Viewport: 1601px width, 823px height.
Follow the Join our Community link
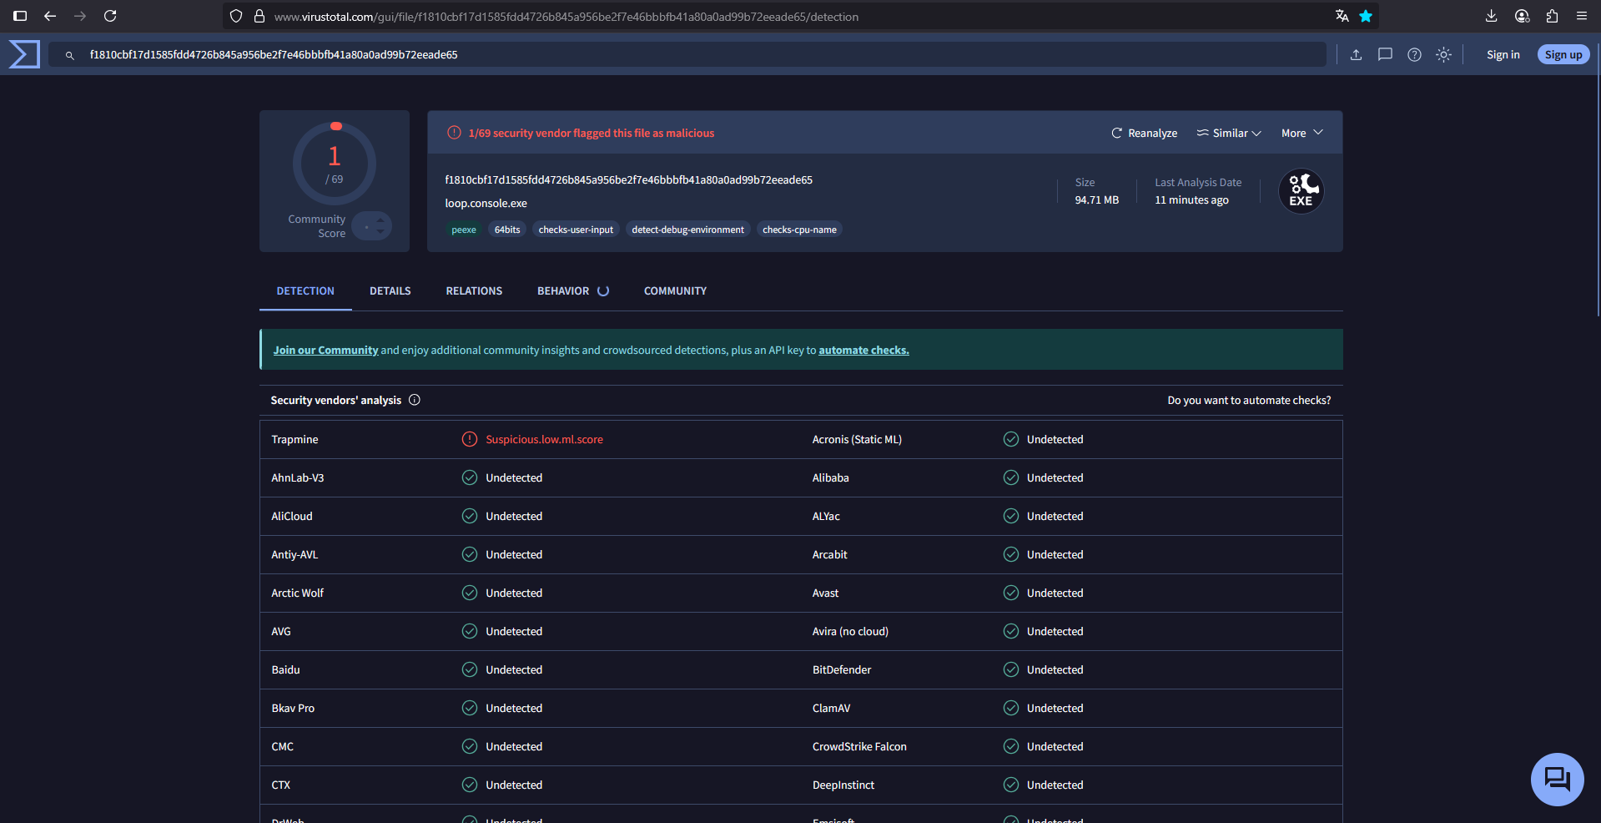click(325, 350)
